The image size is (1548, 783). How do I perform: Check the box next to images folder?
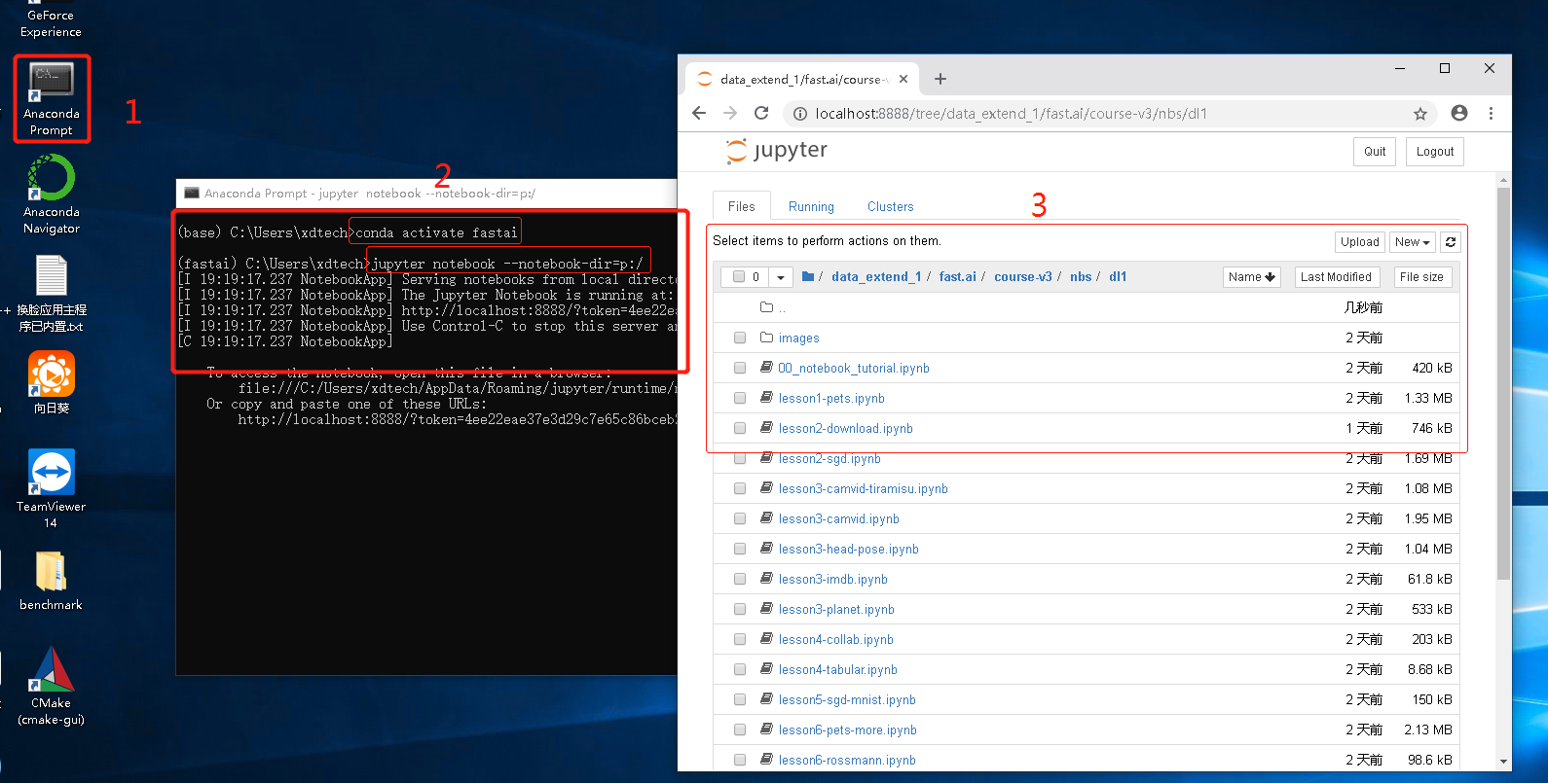[740, 338]
